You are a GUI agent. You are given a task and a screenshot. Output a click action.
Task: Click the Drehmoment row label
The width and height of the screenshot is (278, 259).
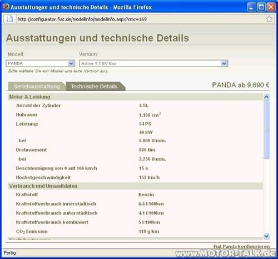[31, 150]
